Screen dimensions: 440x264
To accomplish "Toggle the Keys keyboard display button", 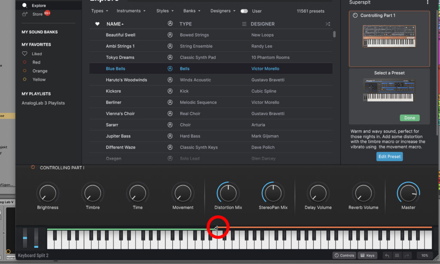I will point(367,255).
